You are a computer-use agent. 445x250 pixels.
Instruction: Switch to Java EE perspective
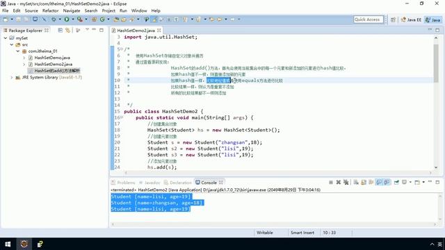point(411,19)
